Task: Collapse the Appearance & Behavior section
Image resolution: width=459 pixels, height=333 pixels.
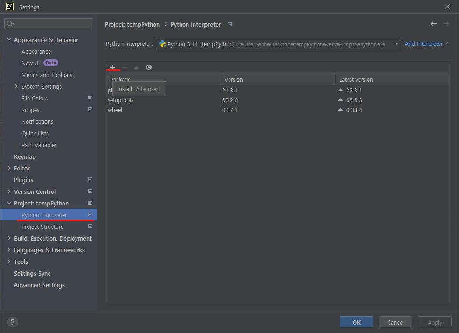Action: [x=9, y=40]
